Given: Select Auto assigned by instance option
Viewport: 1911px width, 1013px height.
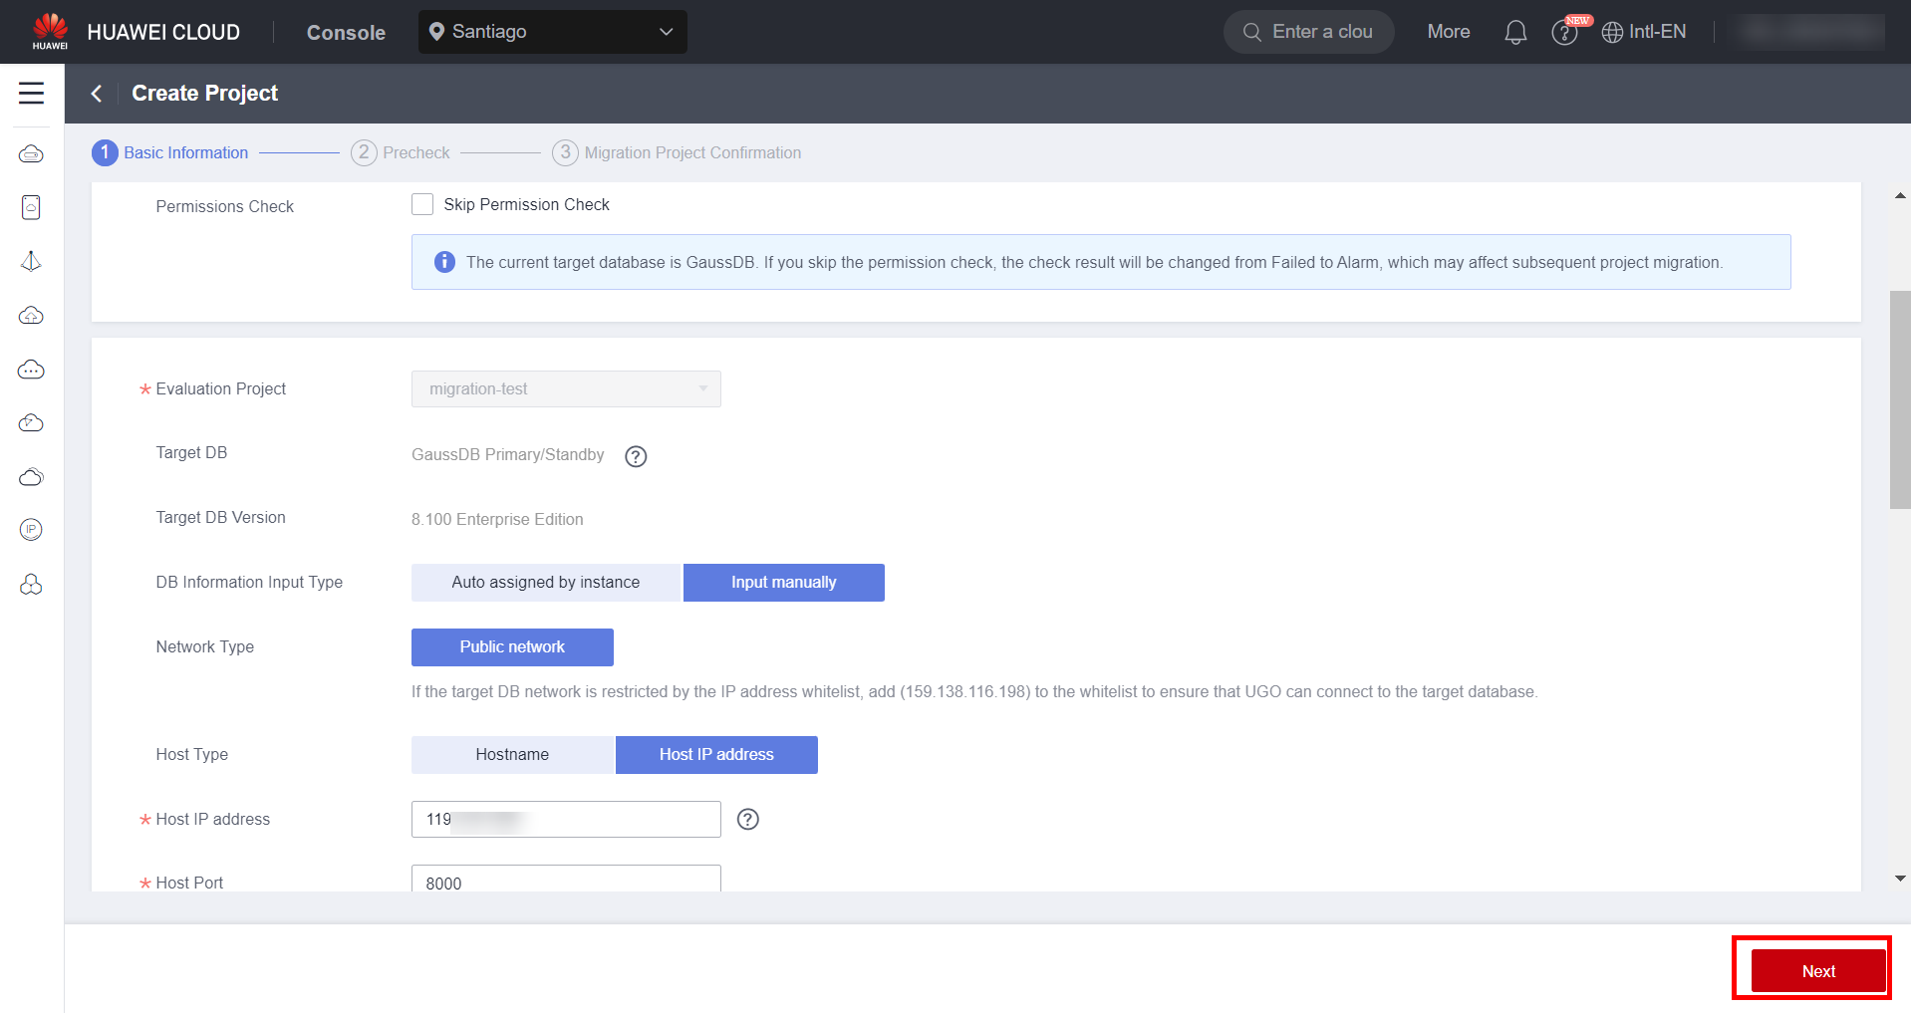Looking at the screenshot, I should pos(545,583).
